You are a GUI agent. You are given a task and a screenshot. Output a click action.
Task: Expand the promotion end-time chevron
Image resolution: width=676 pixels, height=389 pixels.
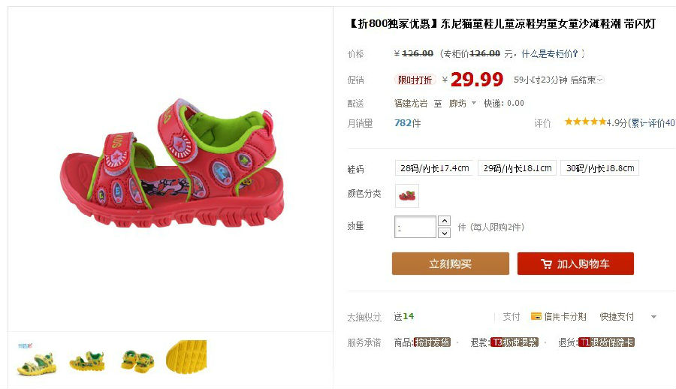point(600,80)
